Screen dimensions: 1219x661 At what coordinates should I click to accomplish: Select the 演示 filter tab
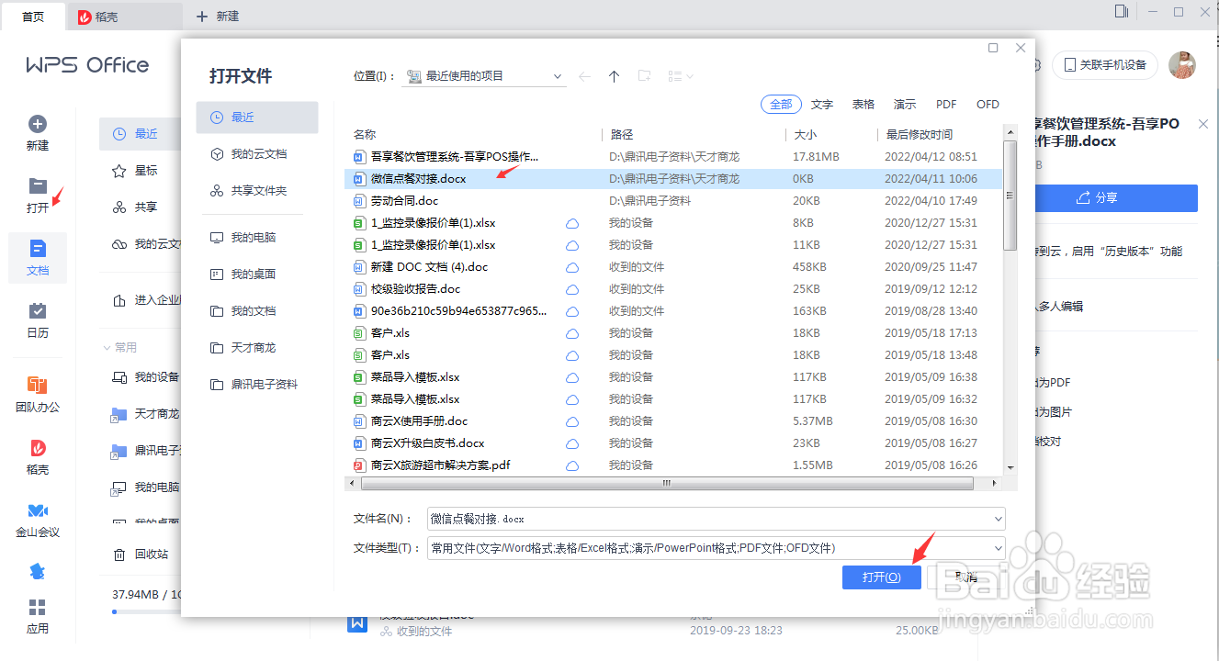(x=905, y=105)
